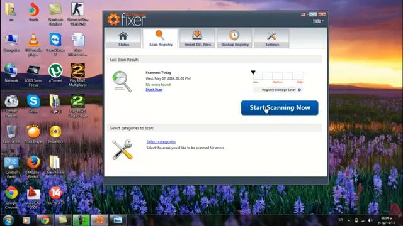The image size is (403, 226).
Task: Select the Counter-Strike desktop icon
Action: (x=77, y=14)
